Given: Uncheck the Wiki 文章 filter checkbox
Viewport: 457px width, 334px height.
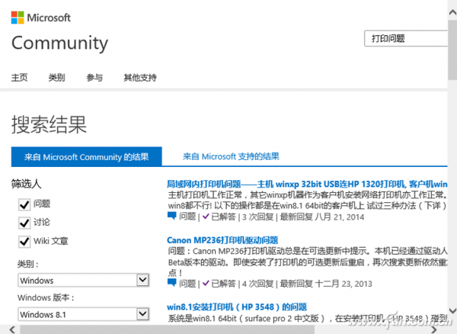Looking at the screenshot, I should tap(24, 242).
